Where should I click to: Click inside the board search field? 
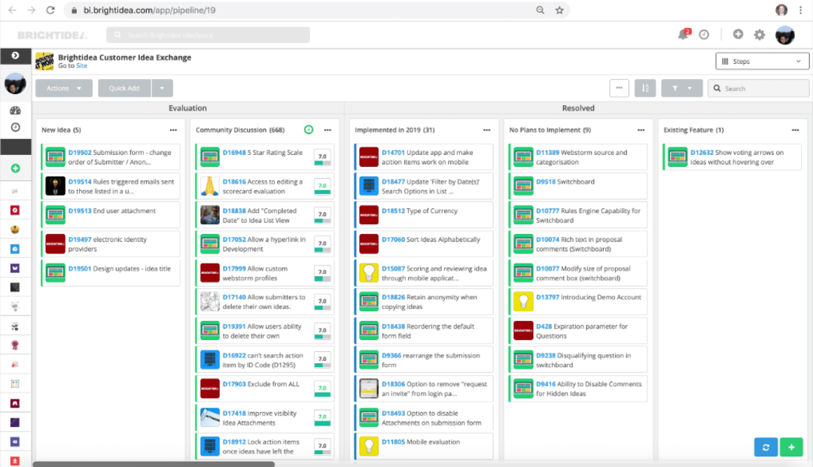click(758, 88)
